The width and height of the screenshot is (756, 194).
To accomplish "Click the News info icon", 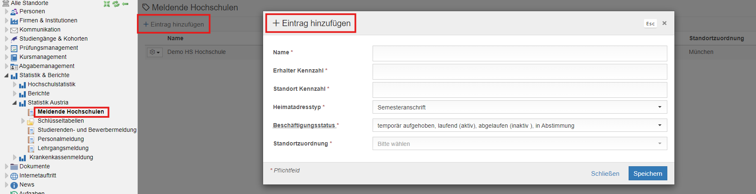I will click(14, 185).
